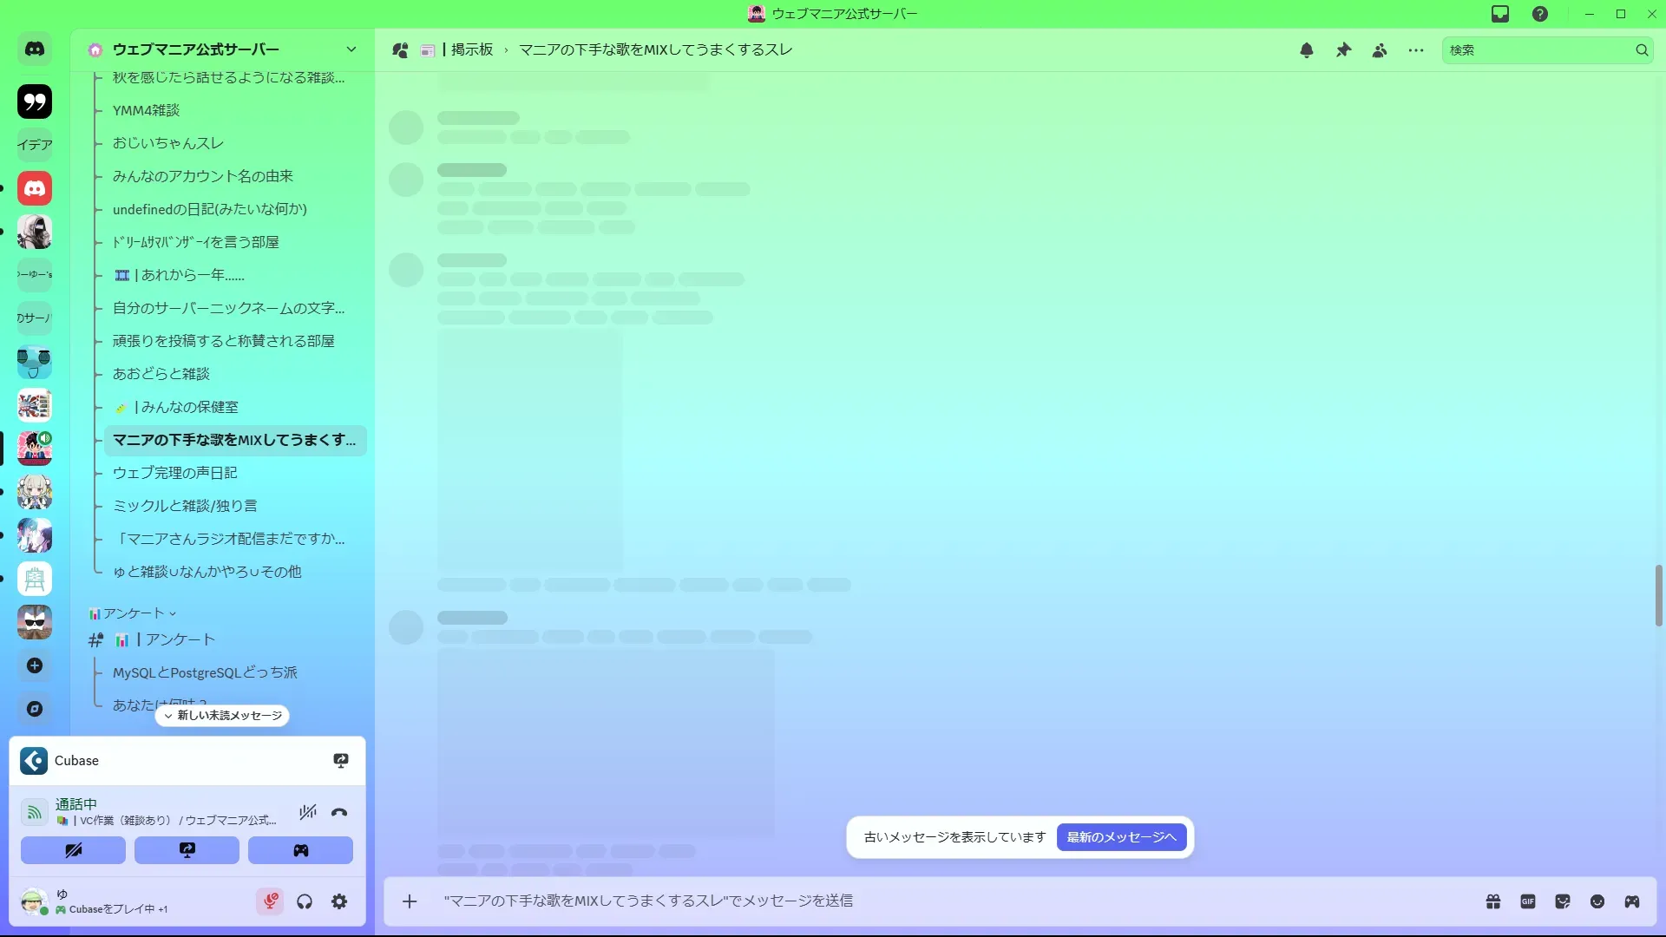Open notification settings bell icon
The height and width of the screenshot is (937, 1666).
tap(1307, 50)
